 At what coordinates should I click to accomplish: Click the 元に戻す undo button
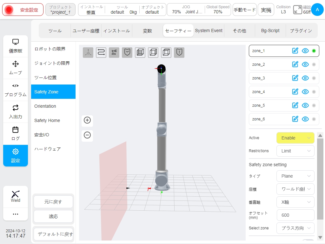tap(53, 202)
